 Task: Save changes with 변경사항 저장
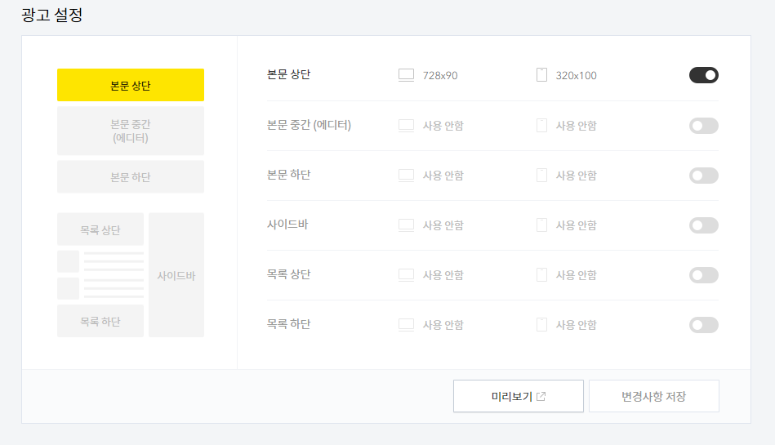click(x=654, y=396)
